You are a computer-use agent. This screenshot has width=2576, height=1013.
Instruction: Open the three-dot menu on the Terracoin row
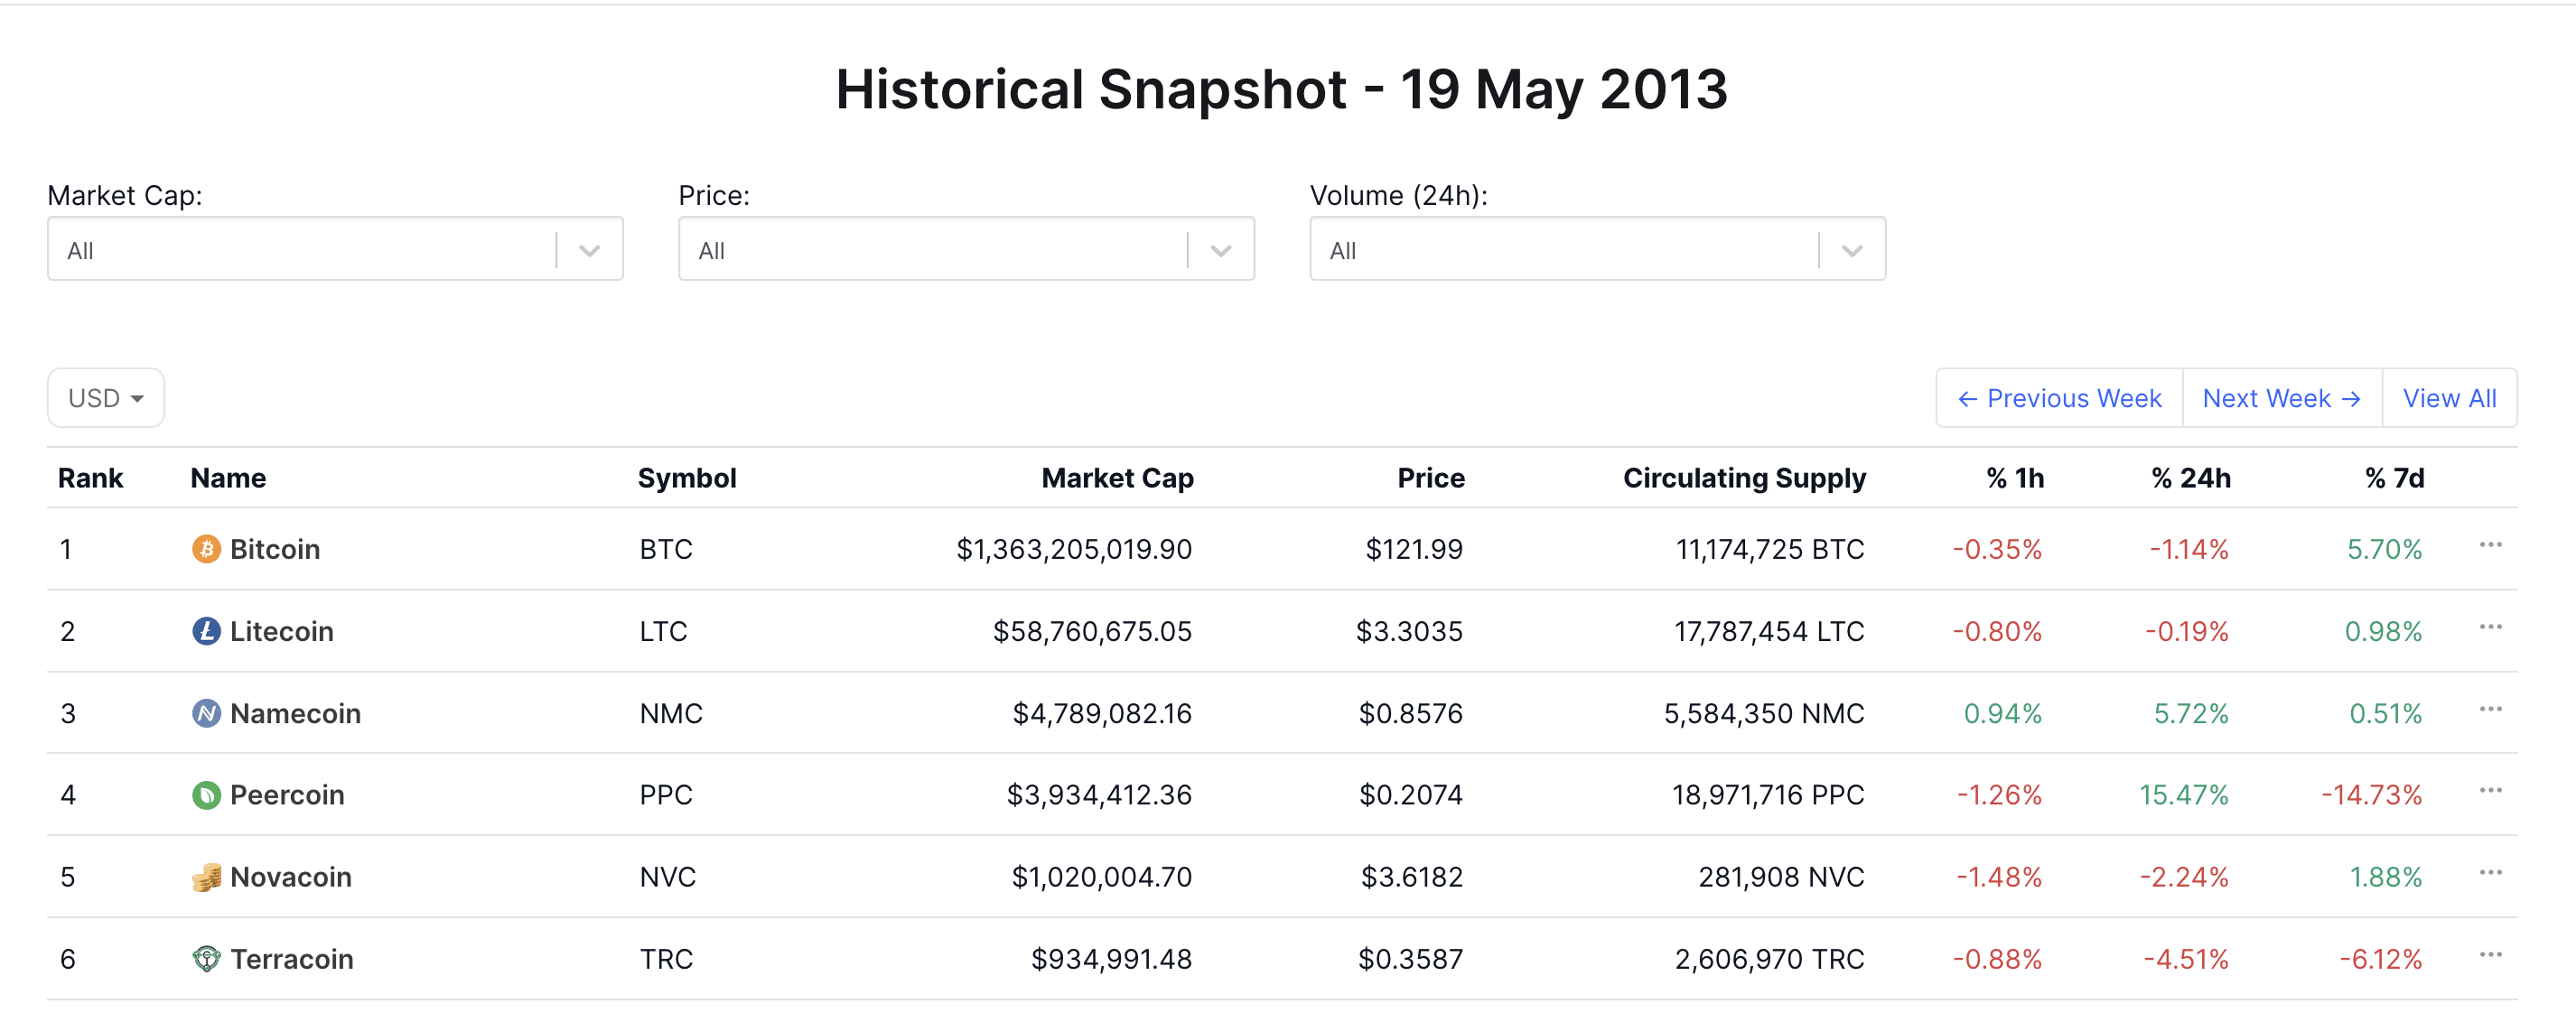click(x=2490, y=953)
